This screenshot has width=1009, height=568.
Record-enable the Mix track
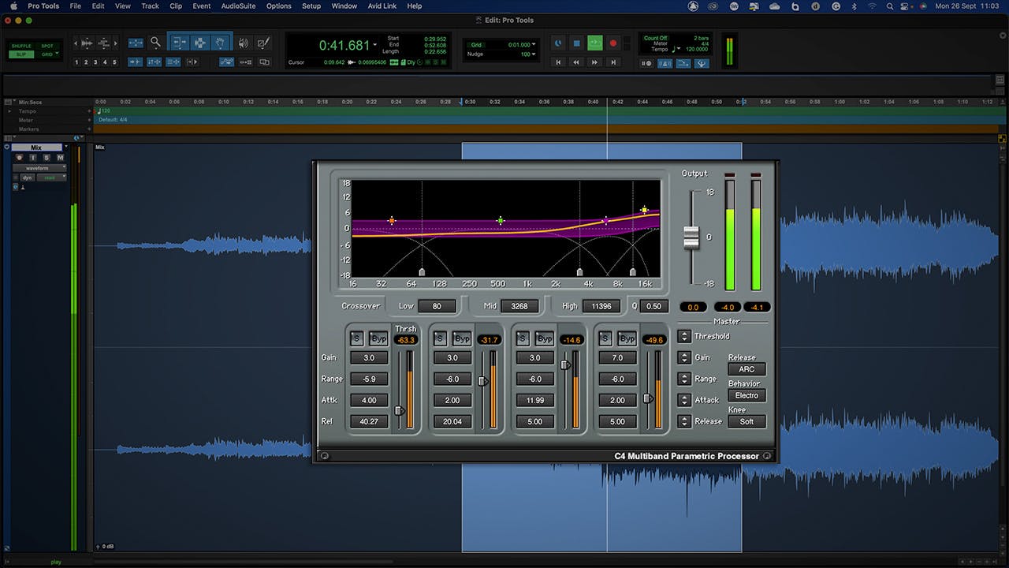[x=19, y=158]
